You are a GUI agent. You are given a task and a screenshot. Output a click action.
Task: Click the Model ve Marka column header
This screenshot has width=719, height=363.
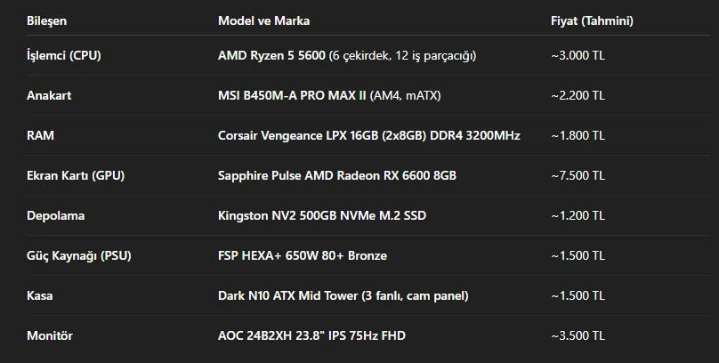click(264, 20)
